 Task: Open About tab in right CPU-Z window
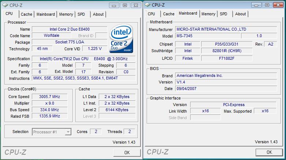(x=240, y=14)
